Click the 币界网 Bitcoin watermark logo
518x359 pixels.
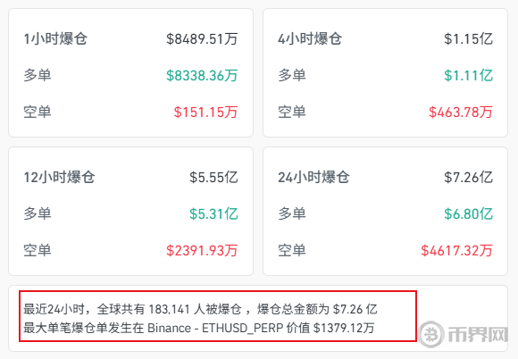point(431,334)
